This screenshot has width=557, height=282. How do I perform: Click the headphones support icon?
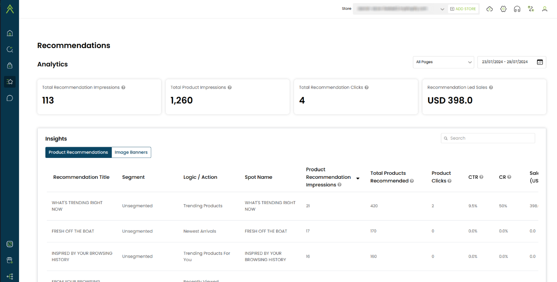pyautogui.click(x=517, y=9)
